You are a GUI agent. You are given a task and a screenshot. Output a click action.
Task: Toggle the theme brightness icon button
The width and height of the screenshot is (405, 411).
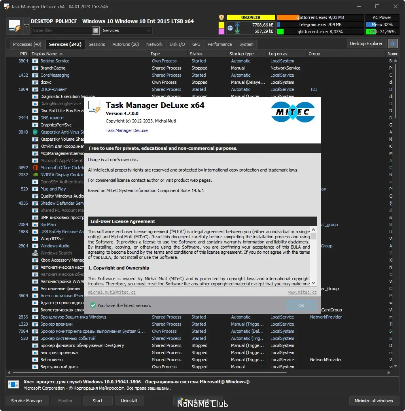click(393, 43)
